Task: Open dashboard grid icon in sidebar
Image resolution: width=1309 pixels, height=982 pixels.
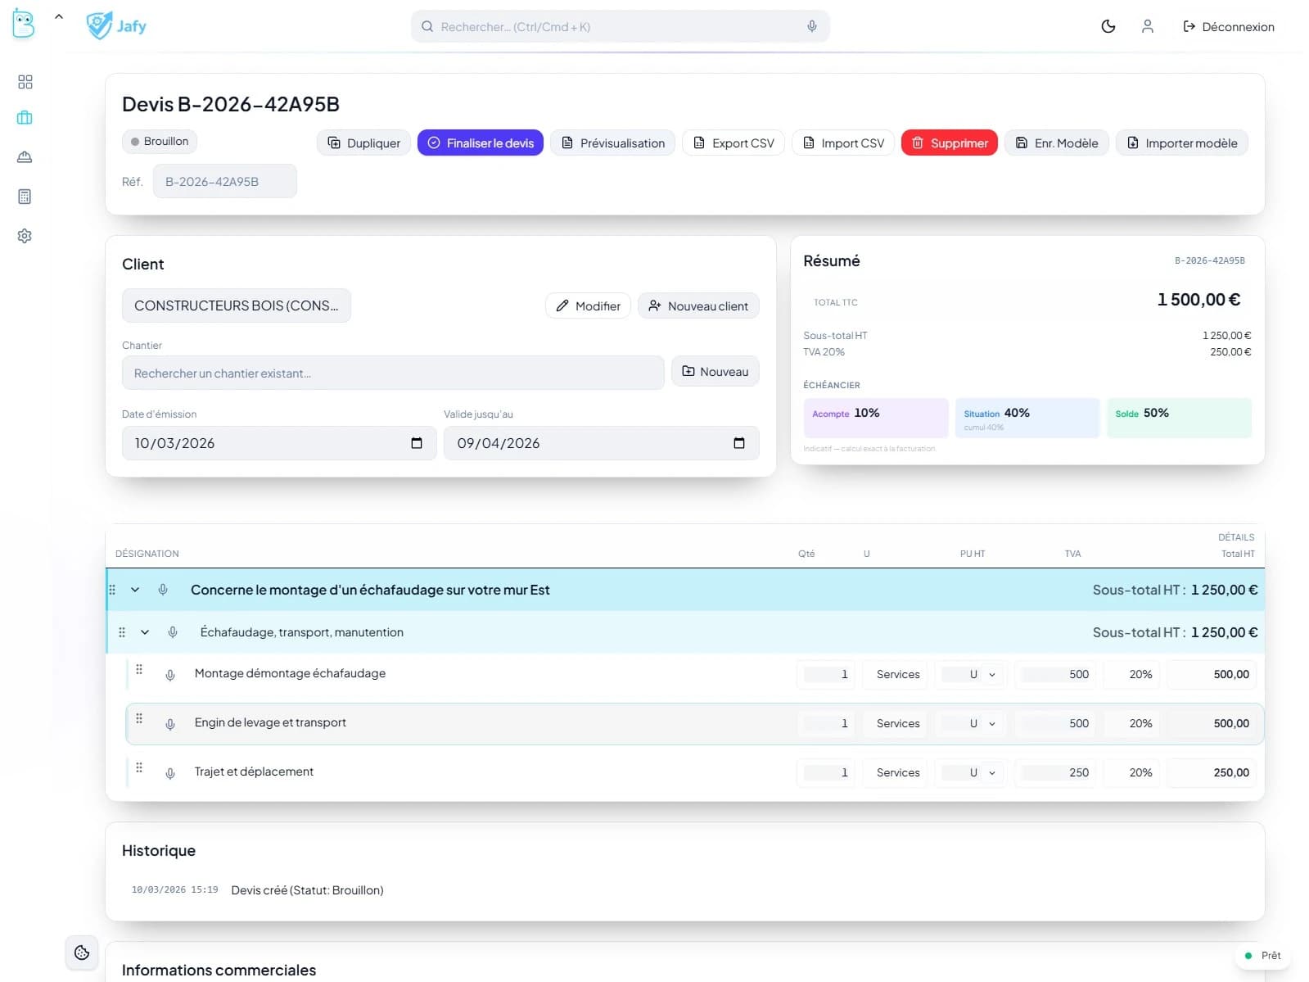Action: click(x=25, y=82)
